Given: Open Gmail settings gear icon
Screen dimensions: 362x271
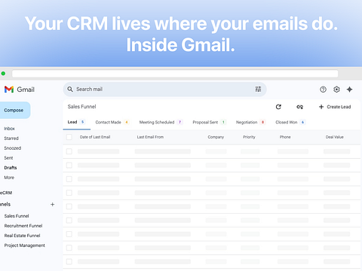Looking at the screenshot, I should [336, 90].
